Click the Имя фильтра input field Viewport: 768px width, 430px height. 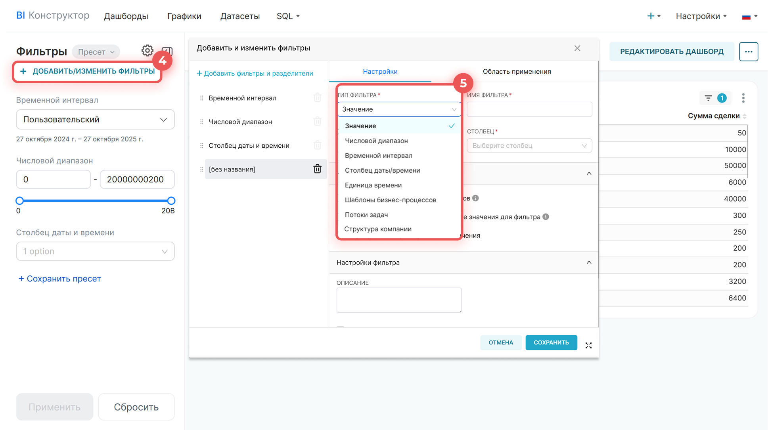(529, 109)
